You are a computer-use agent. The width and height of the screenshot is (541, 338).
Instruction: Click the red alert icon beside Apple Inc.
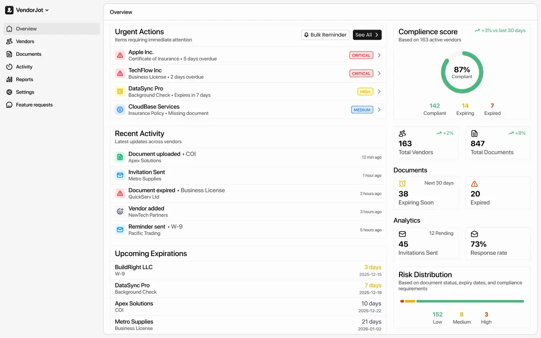pos(120,55)
